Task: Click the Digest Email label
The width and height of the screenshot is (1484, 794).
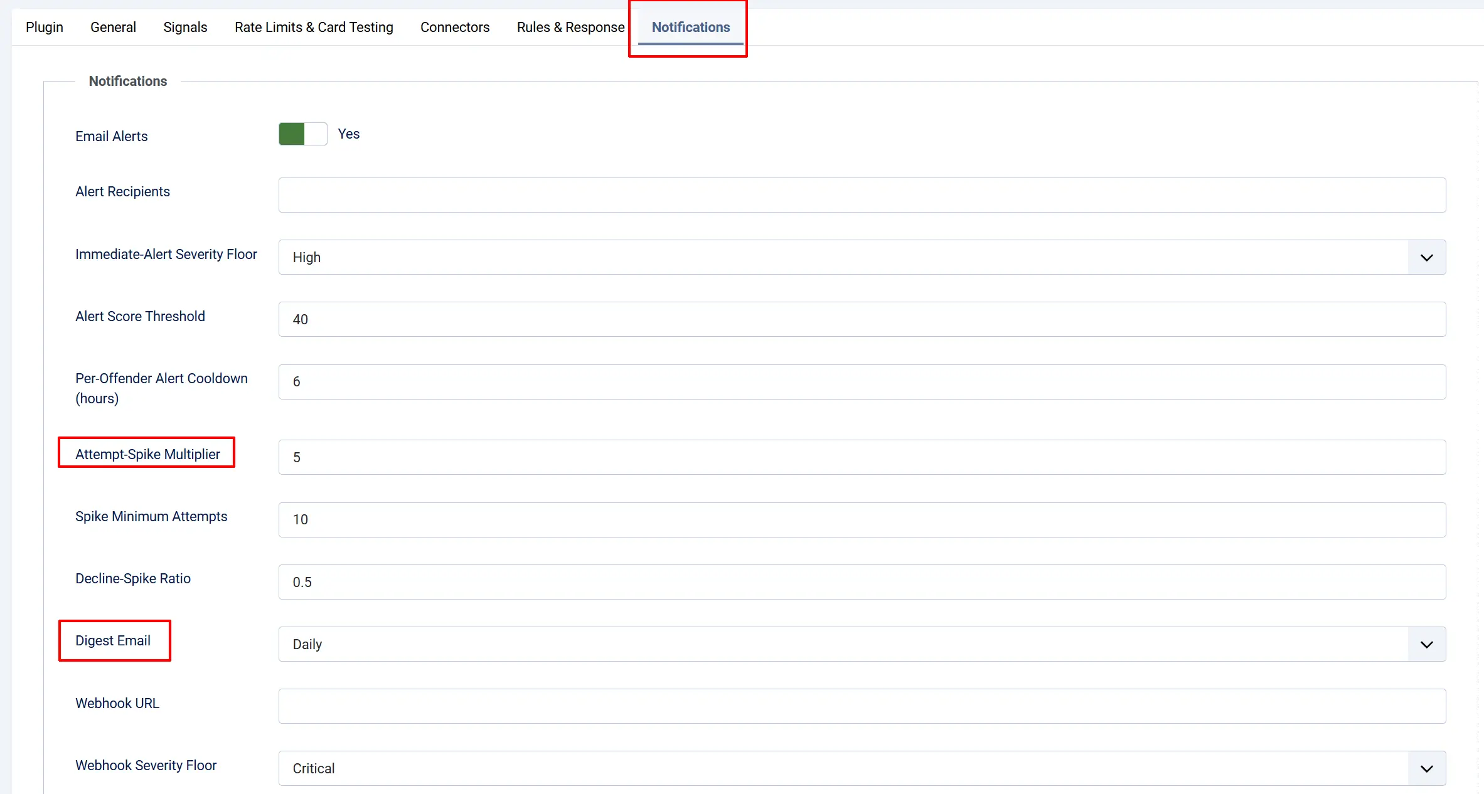Action: click(x=113, y=640)
